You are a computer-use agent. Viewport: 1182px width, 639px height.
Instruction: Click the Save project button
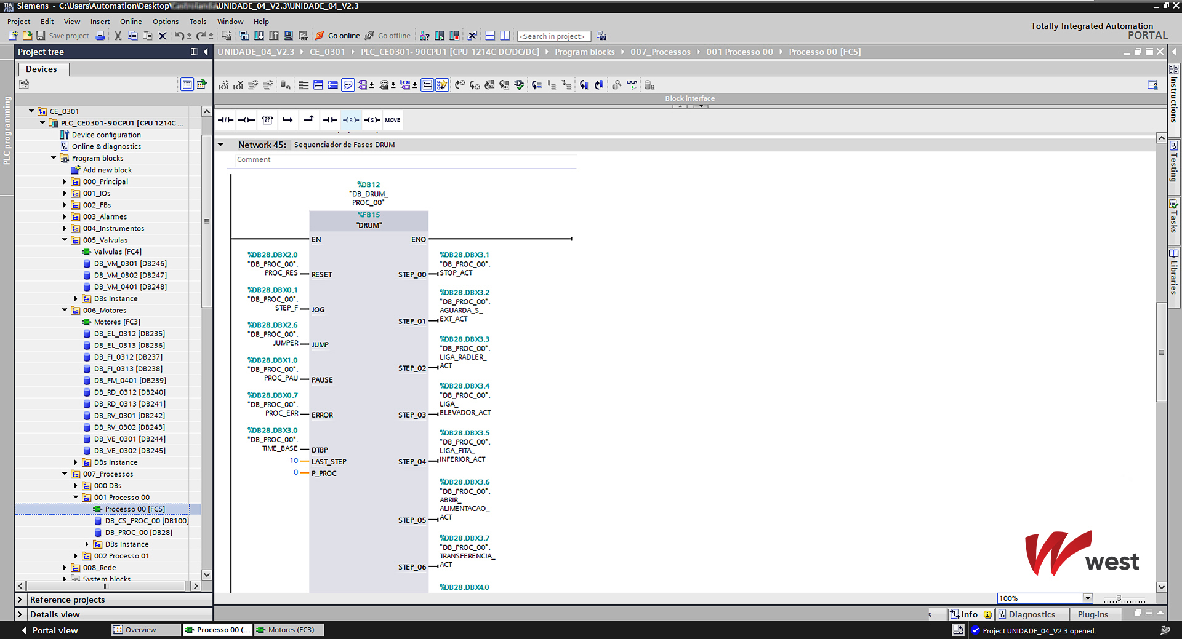pyautogui.click(x=63, y=36)
